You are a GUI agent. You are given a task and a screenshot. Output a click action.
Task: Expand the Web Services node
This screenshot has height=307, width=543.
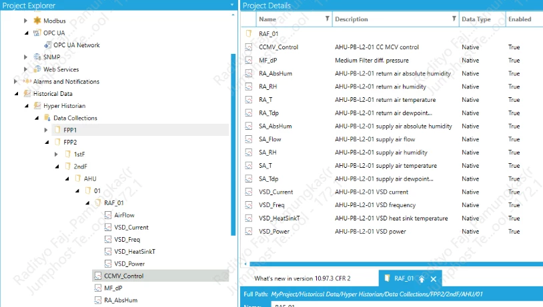click(25, 69)
